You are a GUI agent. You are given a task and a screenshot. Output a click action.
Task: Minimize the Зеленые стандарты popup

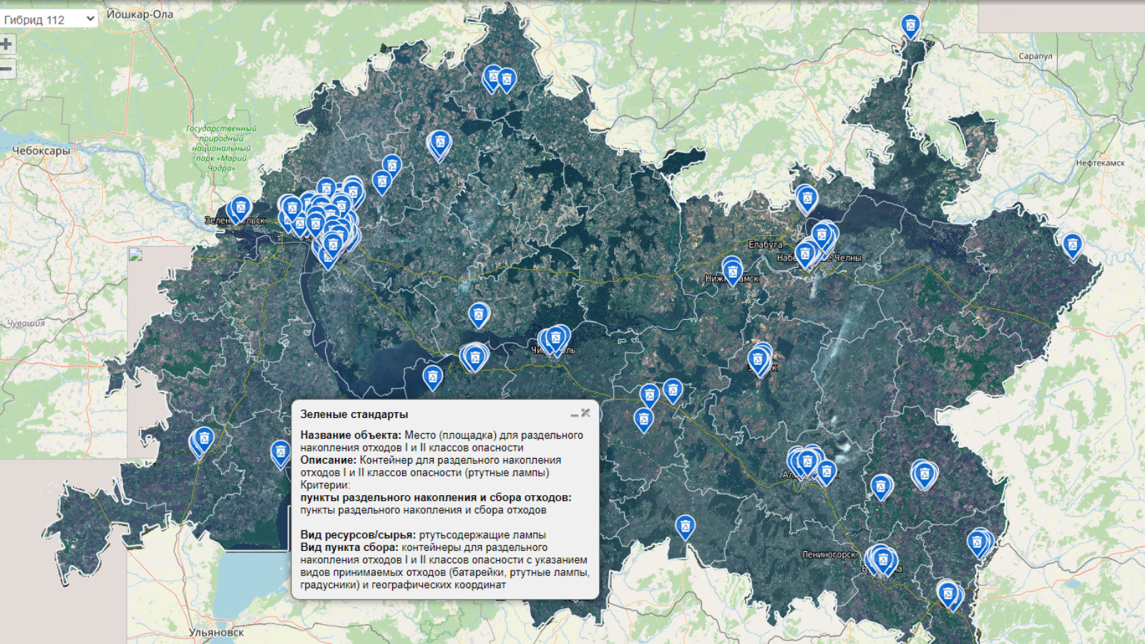coord(574,414)
